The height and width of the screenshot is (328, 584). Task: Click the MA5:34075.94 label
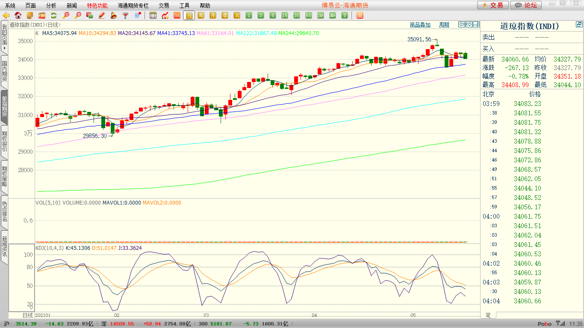coord(59,33)
